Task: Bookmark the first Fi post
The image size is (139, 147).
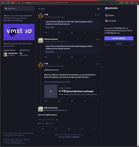Action: point(85,33)
